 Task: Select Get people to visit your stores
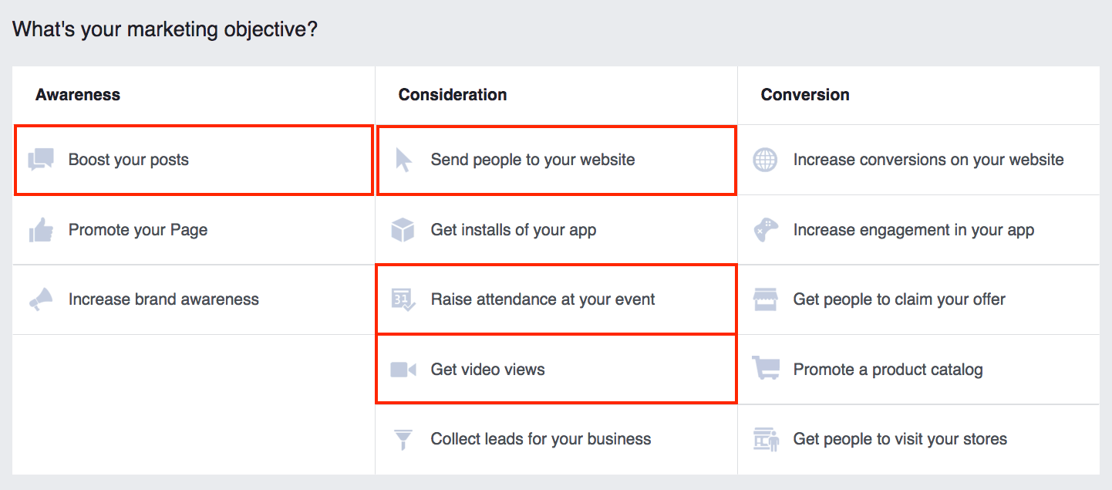pos(900,439)
